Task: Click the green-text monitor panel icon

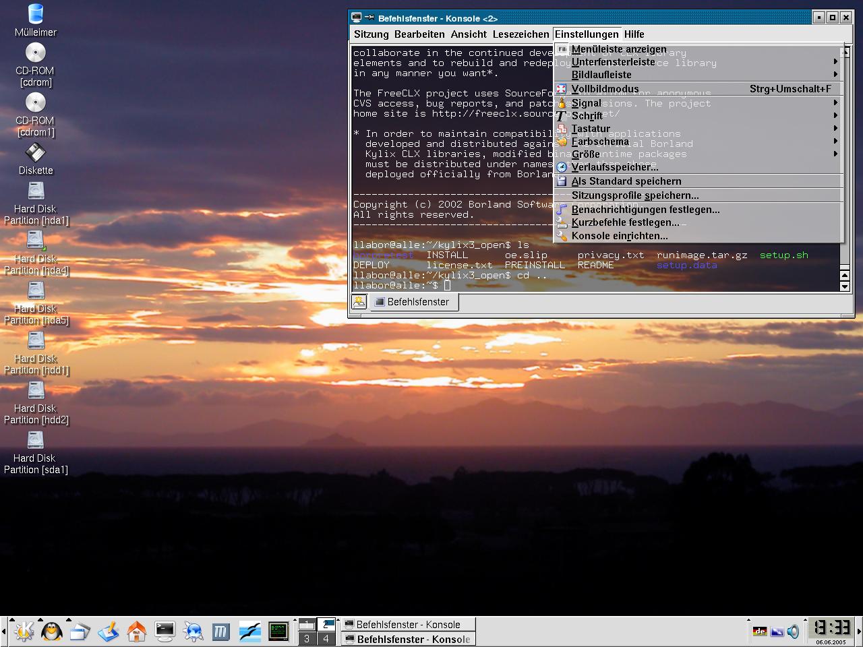Action: pyautogui.click(x=278, y=631)
